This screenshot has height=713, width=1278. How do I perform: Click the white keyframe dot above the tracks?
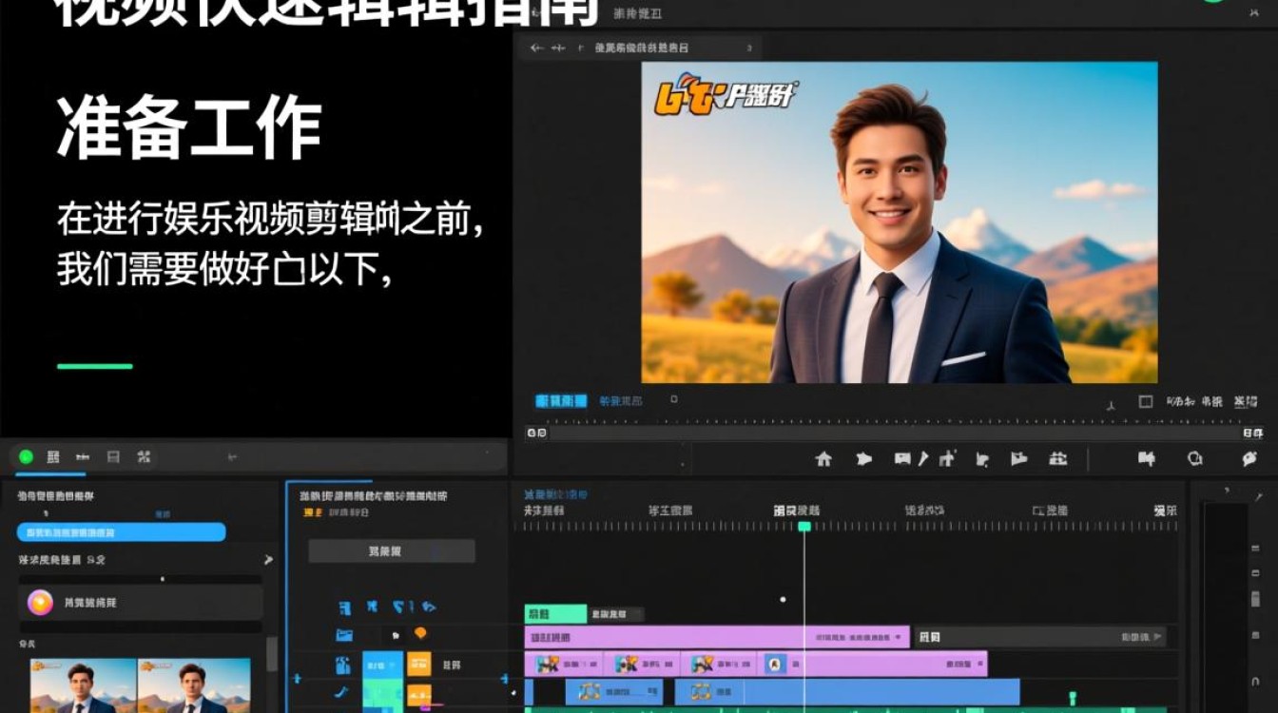point(783,600)
